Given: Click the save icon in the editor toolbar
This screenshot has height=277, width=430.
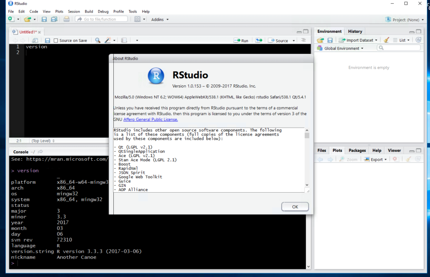Looking at the screenshot, I should coord(47,41).
